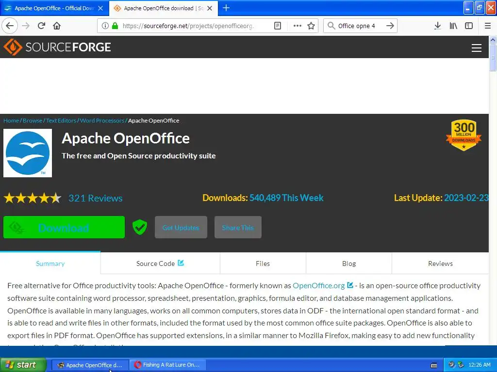
Task: Reload the current SourceForge page
Action: tap(41, 26)
